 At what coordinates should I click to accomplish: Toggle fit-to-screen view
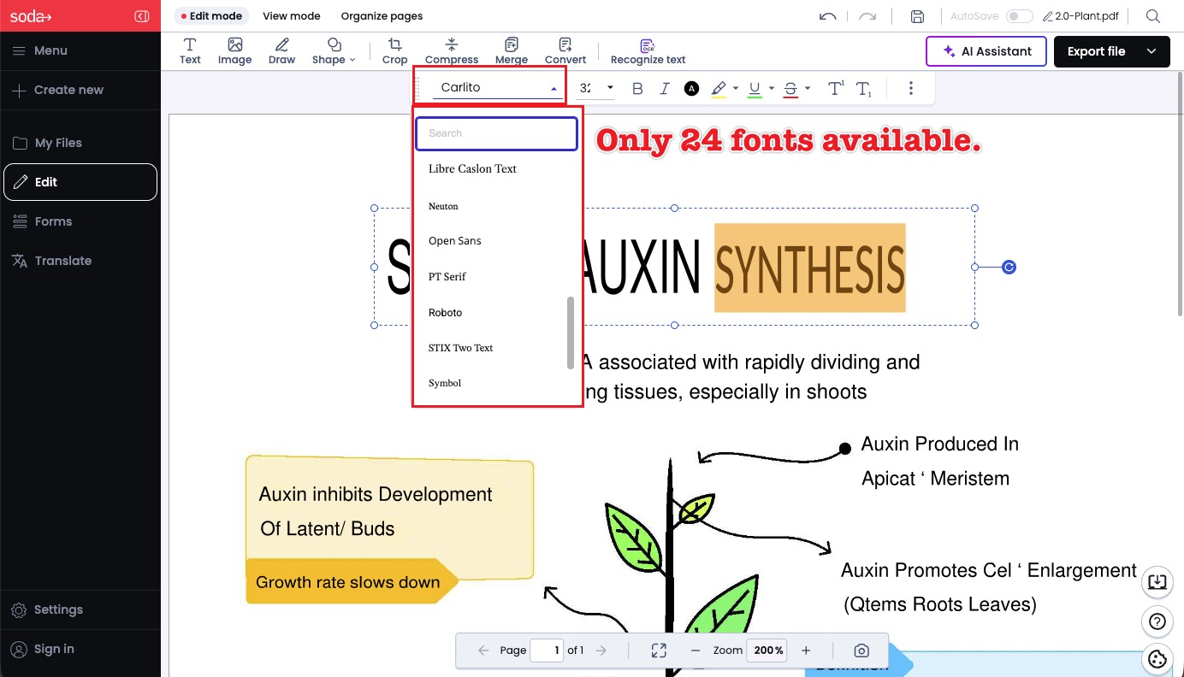coord(659,651)
